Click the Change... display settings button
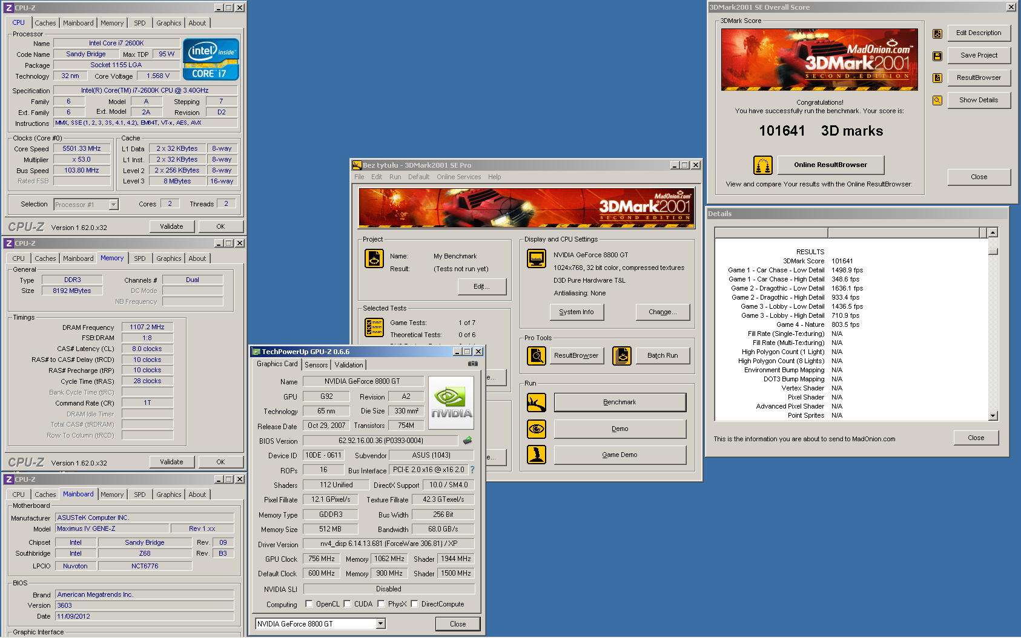Image resolution: width=1021 pixels, height=638 pixels. [662, 312]
